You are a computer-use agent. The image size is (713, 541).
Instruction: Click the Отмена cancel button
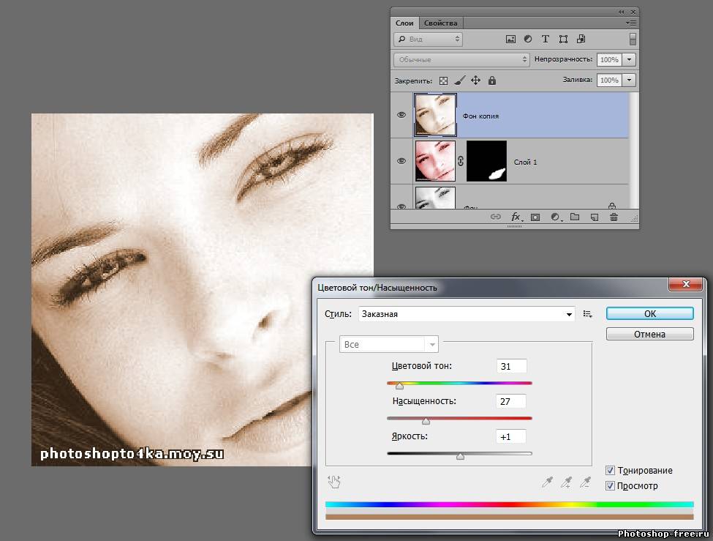click(x=649, y=334)
